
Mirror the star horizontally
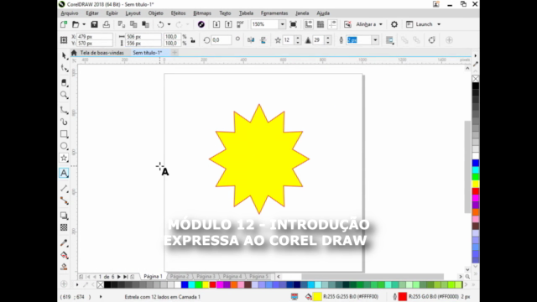click(251, 40)
